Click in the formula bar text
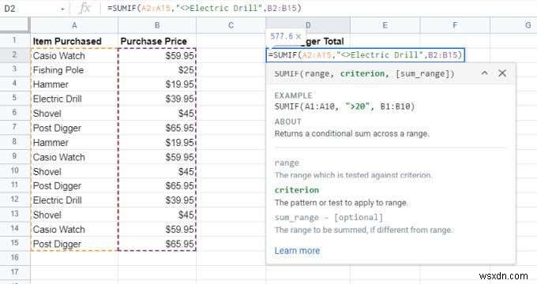The width and height of the screenshot is (537, 284). (205, 8)
